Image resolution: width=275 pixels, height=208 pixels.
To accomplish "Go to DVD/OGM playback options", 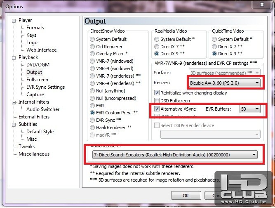I will point(38,65).
